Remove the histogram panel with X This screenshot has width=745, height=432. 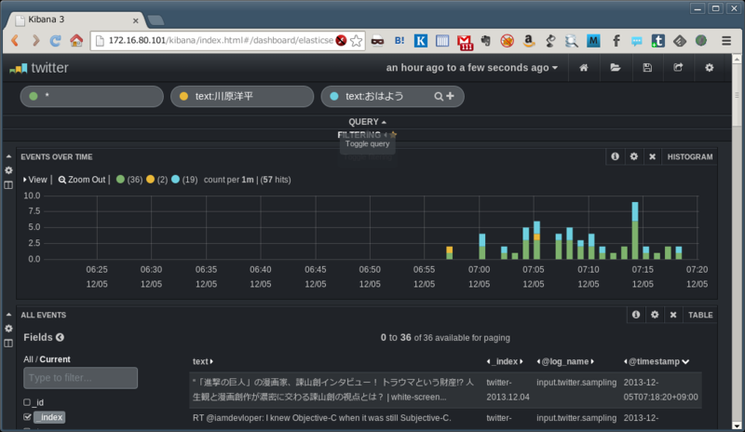click(x=653, y=156)
